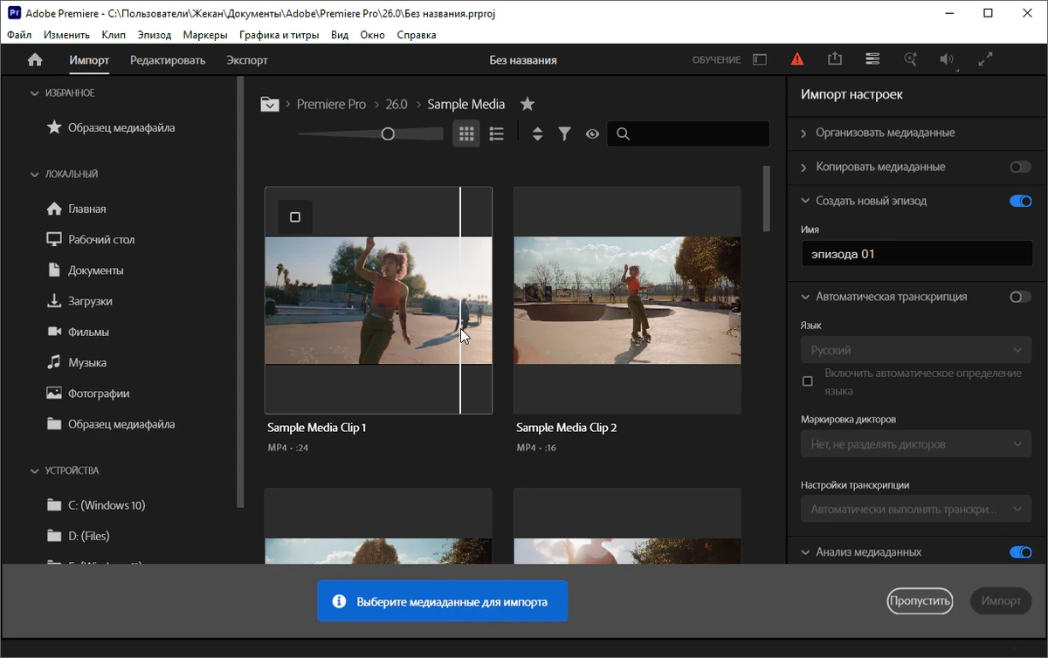Open the Справка menu
The height and width of the screenshot is (658, 1048).
[x=417, y=35]
